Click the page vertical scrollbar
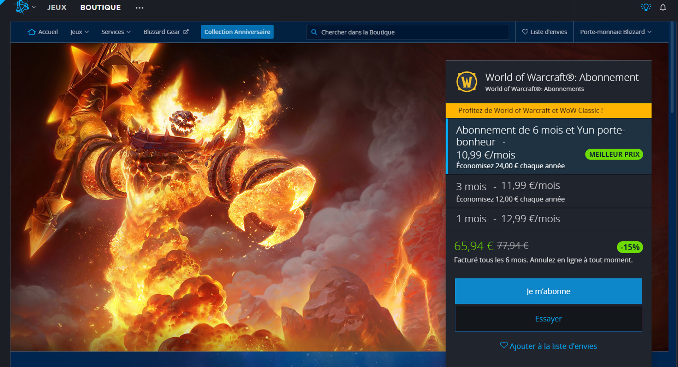Image resolution: width=678 pixels, height=367 pixels. point(672,67)
